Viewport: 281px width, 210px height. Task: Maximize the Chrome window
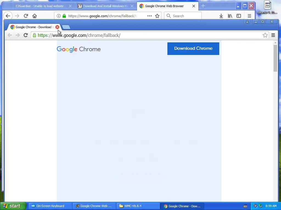tap(263, 22)
